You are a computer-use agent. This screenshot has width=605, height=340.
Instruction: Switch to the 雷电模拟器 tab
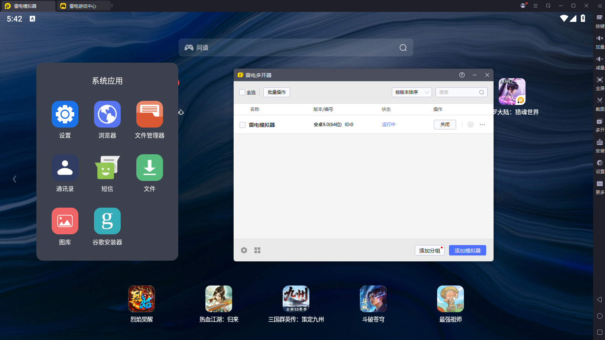pyautogui.click(x=28, y=6)
